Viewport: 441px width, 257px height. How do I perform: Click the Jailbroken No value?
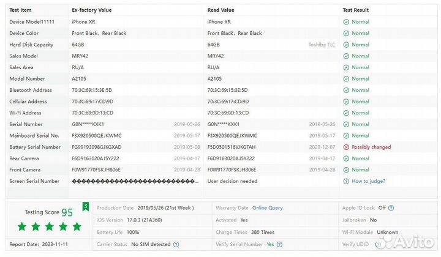coord(373,220)
